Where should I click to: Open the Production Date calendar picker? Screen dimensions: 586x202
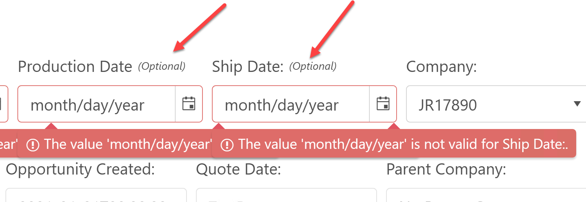click(x=189, y=104)
